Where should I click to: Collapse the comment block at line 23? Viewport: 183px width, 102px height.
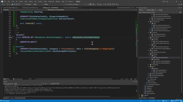pyautogui.click(x=15, y=28)
